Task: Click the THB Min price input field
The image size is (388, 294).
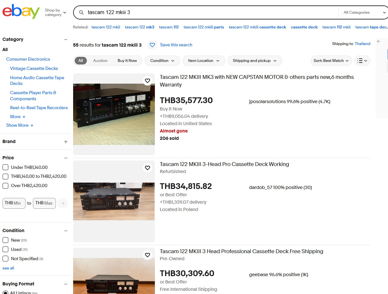Action: (x=14, y=203)
